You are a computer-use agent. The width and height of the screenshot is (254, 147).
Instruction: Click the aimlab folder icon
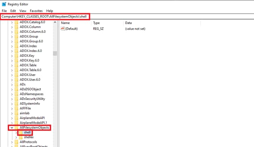(x=16, y=113)
